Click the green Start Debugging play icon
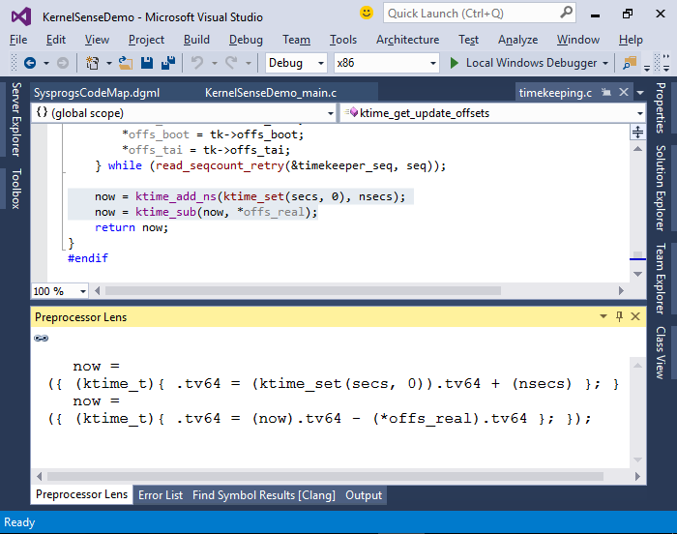 click(x=454, y=63)
